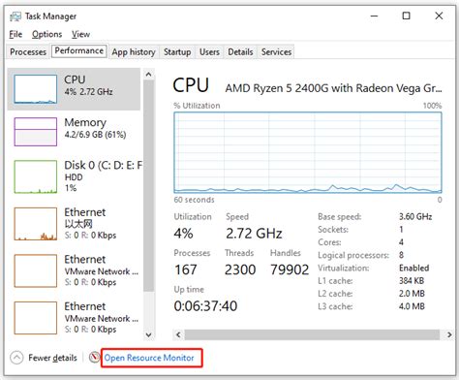The width and height of the screenshot is (459, 380).
Task: Click the CPU utilization graph area
Action: [x=308, y=152]
